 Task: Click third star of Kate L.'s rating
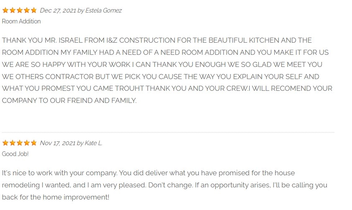pos(20,143)
